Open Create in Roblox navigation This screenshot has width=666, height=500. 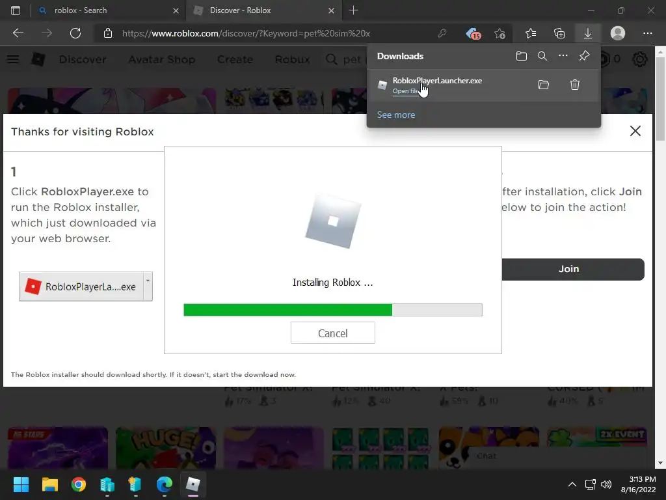[x=235, y=59]
